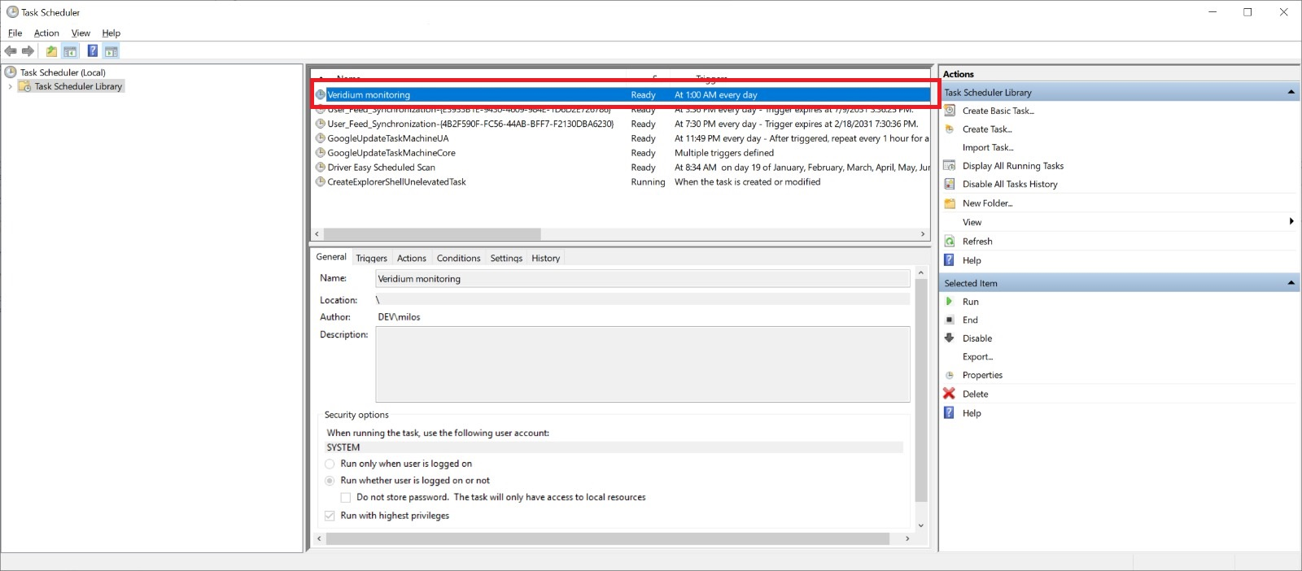1302x571 pixels.
Task: Click the Disable down-arrow icon
Action: [949, 338]
